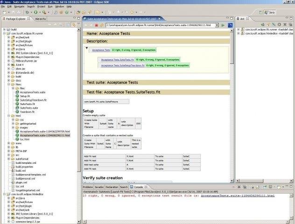The height and width of the screenshot is (224, 295).
Task: Switch to the Hierarchy tab
Action: coord(41,19)
